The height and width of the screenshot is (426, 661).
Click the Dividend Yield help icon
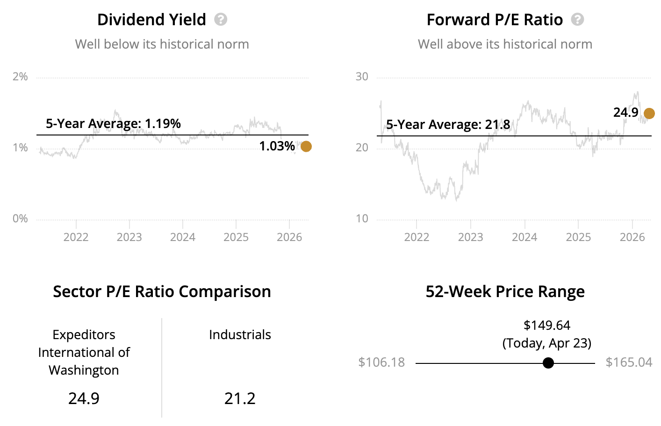click(221, 20)
